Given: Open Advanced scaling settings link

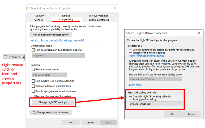Looking at the screenshot, I should click(x=146, y=56).
